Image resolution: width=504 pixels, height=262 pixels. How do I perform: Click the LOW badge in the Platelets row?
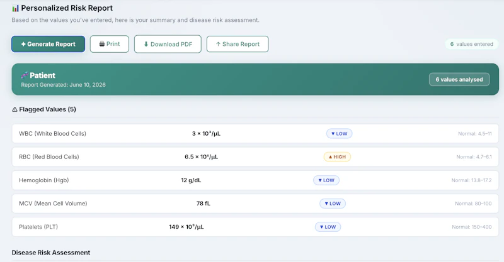[328, 227]
